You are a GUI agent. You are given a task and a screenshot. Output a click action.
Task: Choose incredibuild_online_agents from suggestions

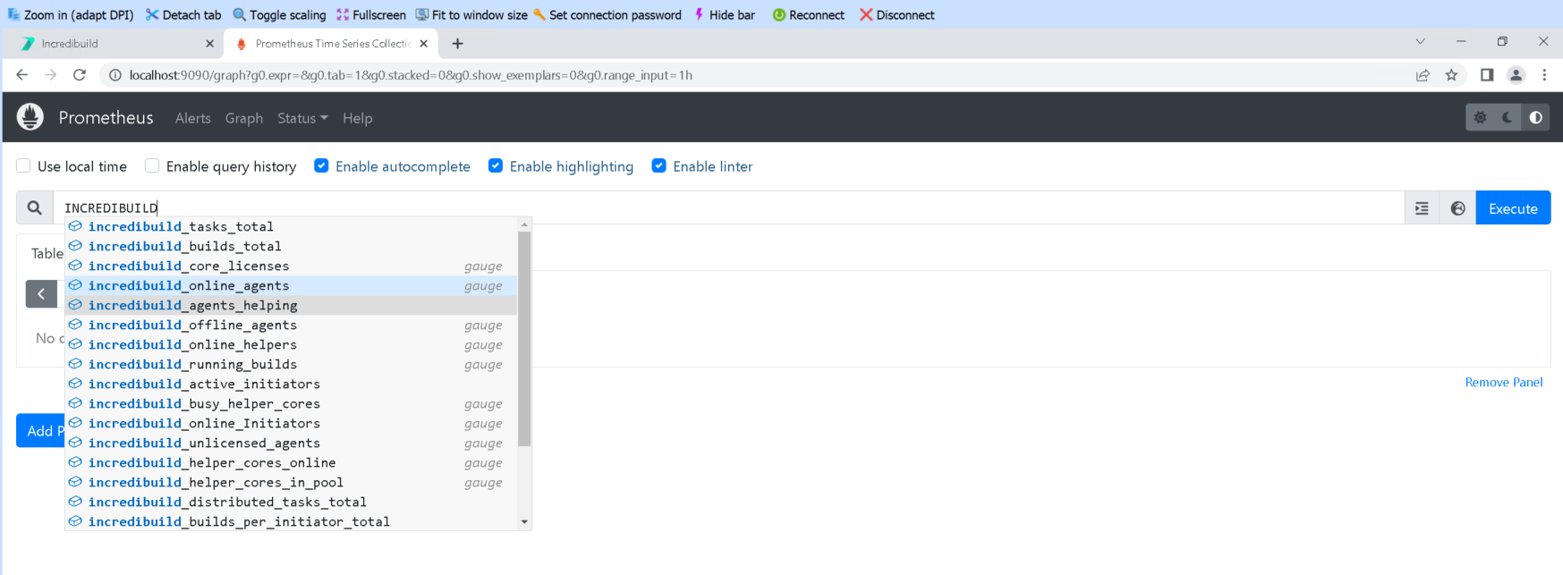pyautogui.click(x=189, y=286)
